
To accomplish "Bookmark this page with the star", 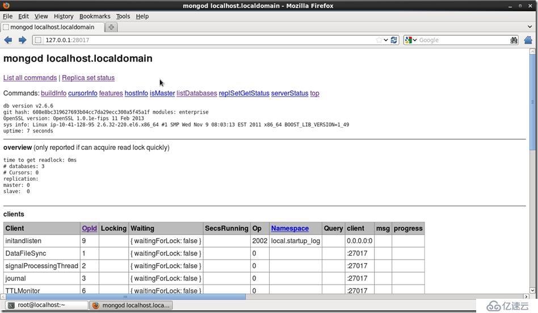I will pos(379,40).
